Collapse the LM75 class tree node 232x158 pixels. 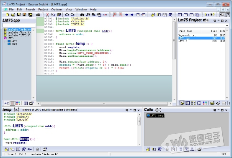click(x=5, y=38)
